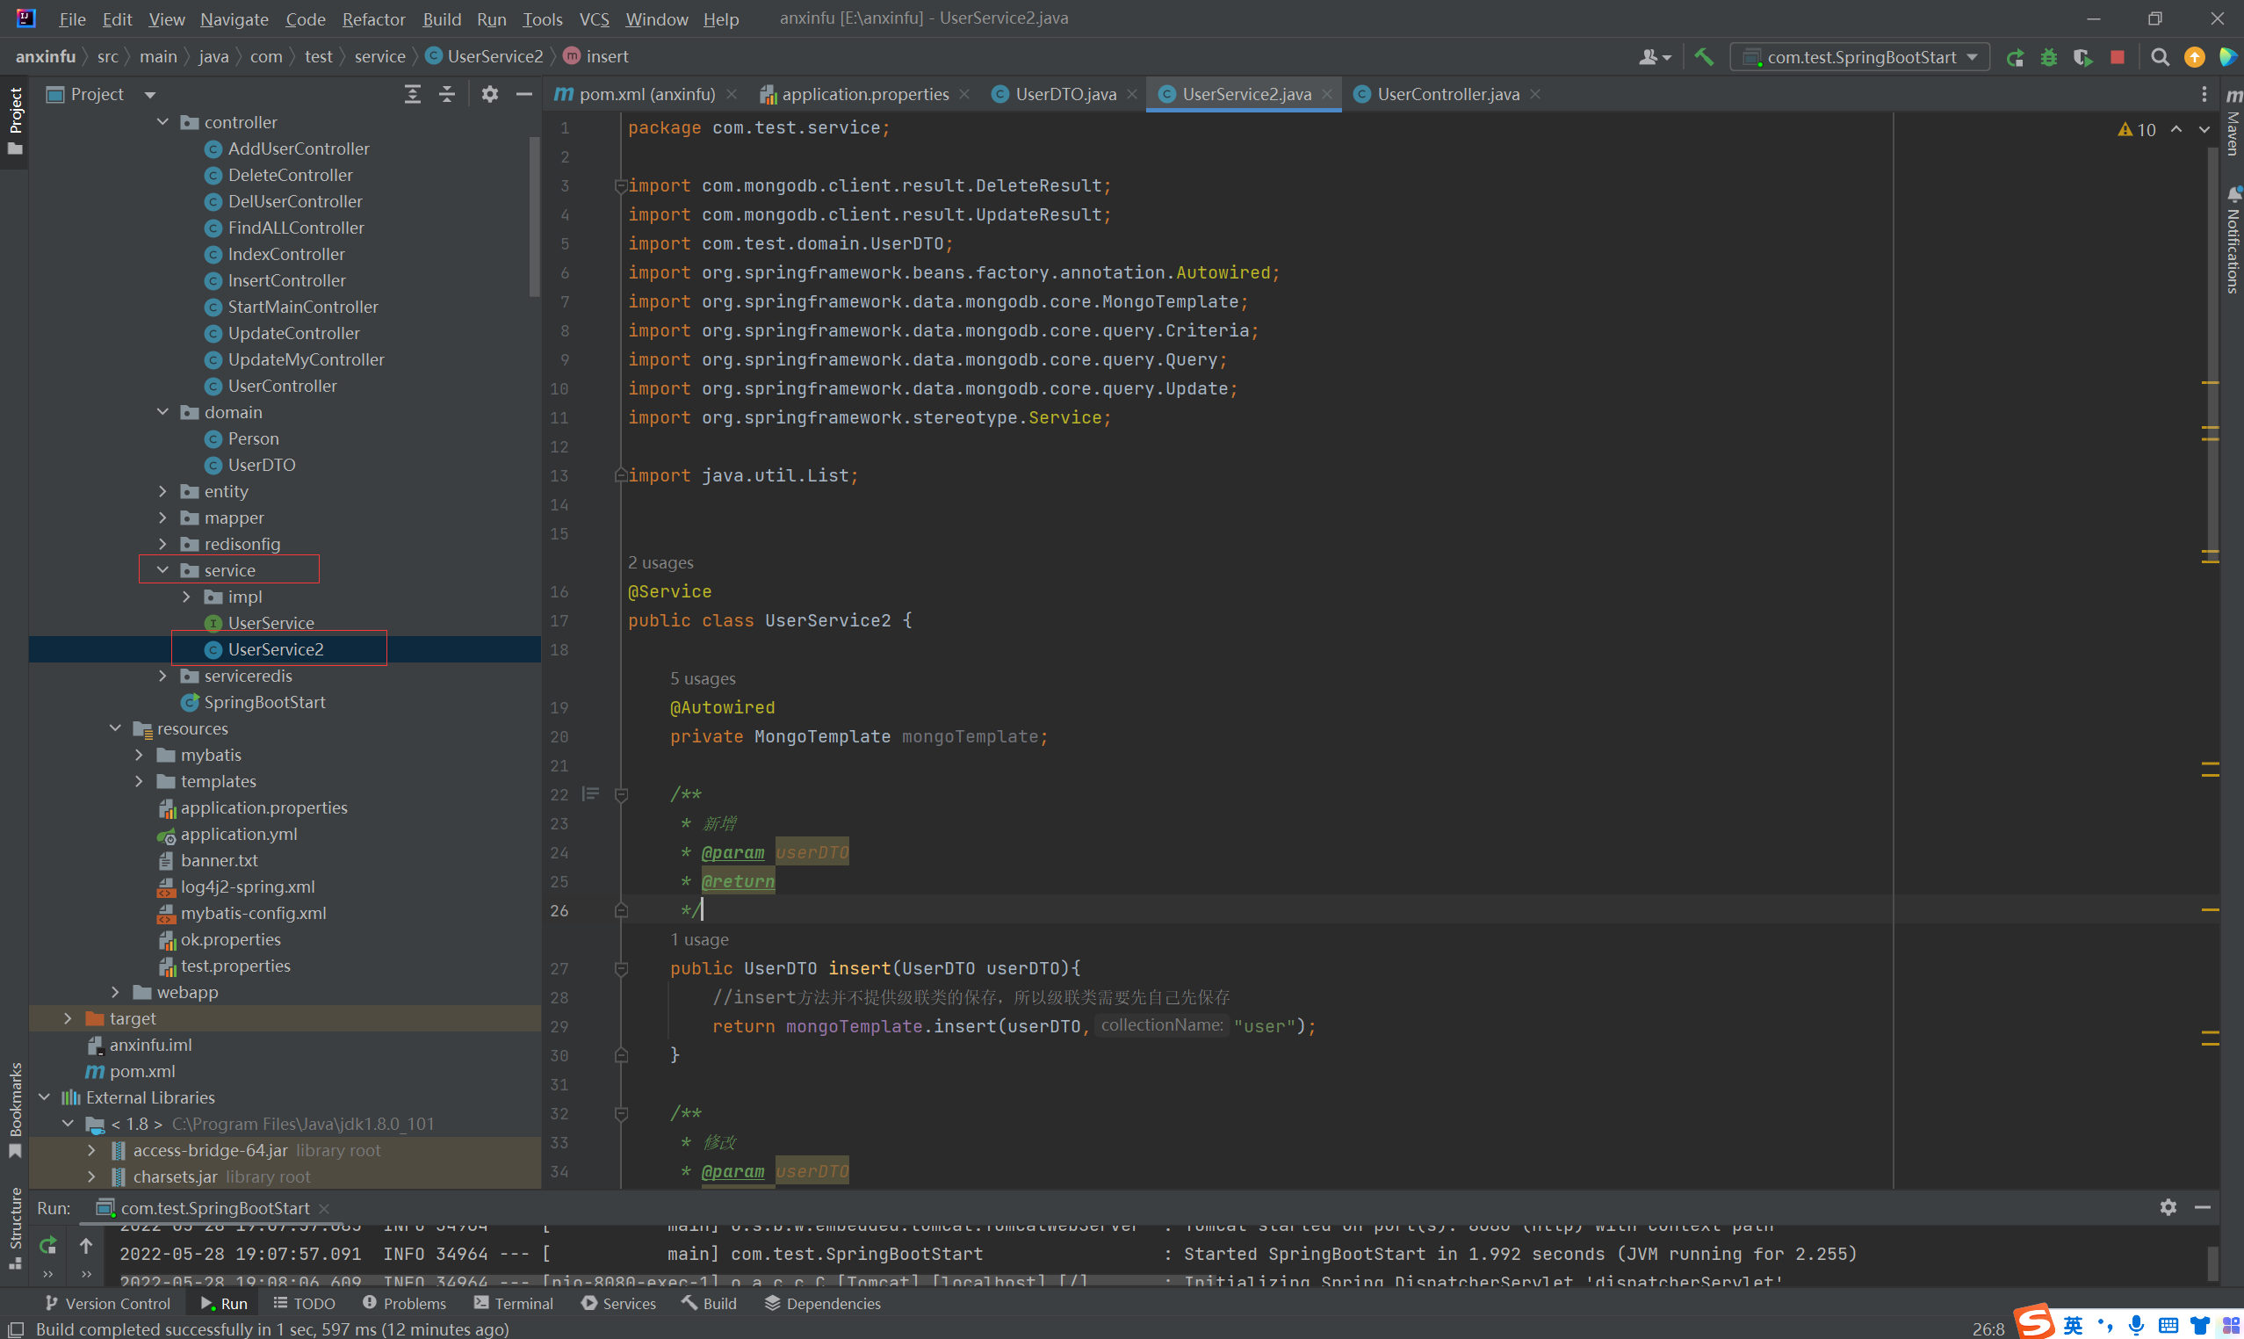Collapse the controller package folder
Viewport: 2244px width, 1339px height.
[x=162, y=122]
